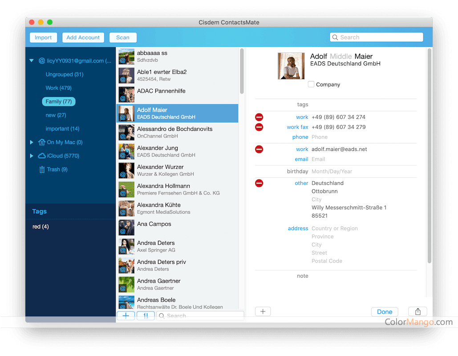This screenshot has height=356, width=458.
Task: Edit the street Willy Messerschmitt-Straße 1
Action: point(349,208)
